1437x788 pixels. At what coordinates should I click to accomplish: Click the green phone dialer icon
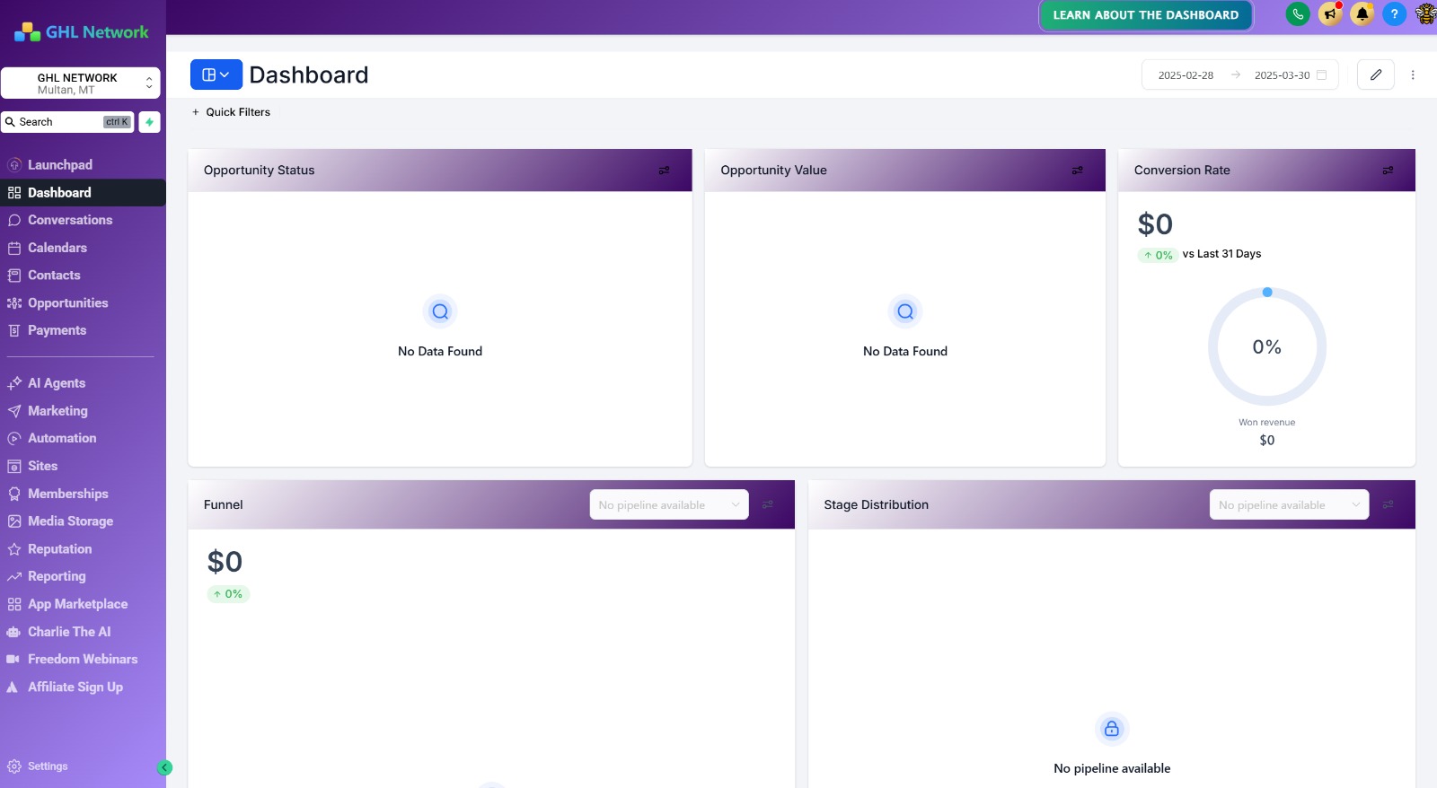tap(1298, 14)
